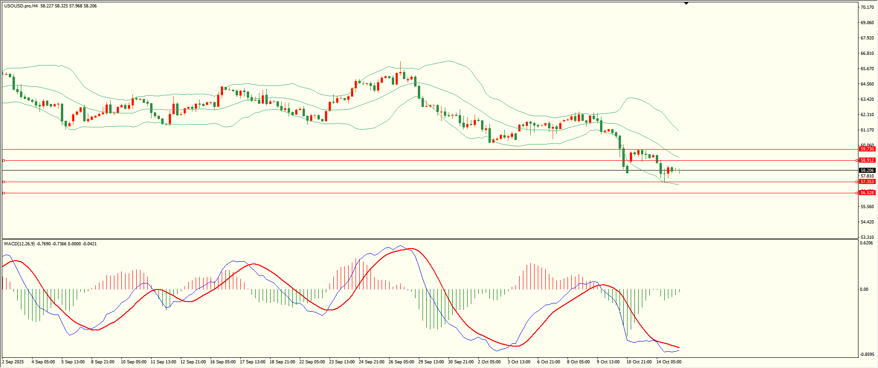Click the 70.170 value on price scale
This screenshot has height=368, width=878.
coord(867,7)
